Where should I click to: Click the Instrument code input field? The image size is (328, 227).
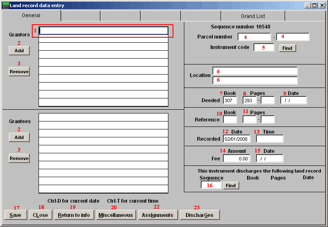[x=263, y=48]
